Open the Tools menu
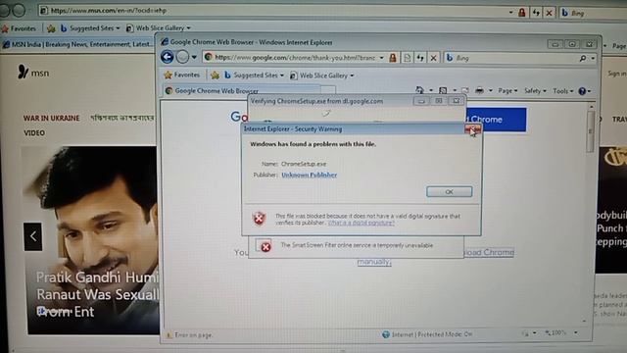Viewport: 627px width, 353px height. (x=562, y=91)
